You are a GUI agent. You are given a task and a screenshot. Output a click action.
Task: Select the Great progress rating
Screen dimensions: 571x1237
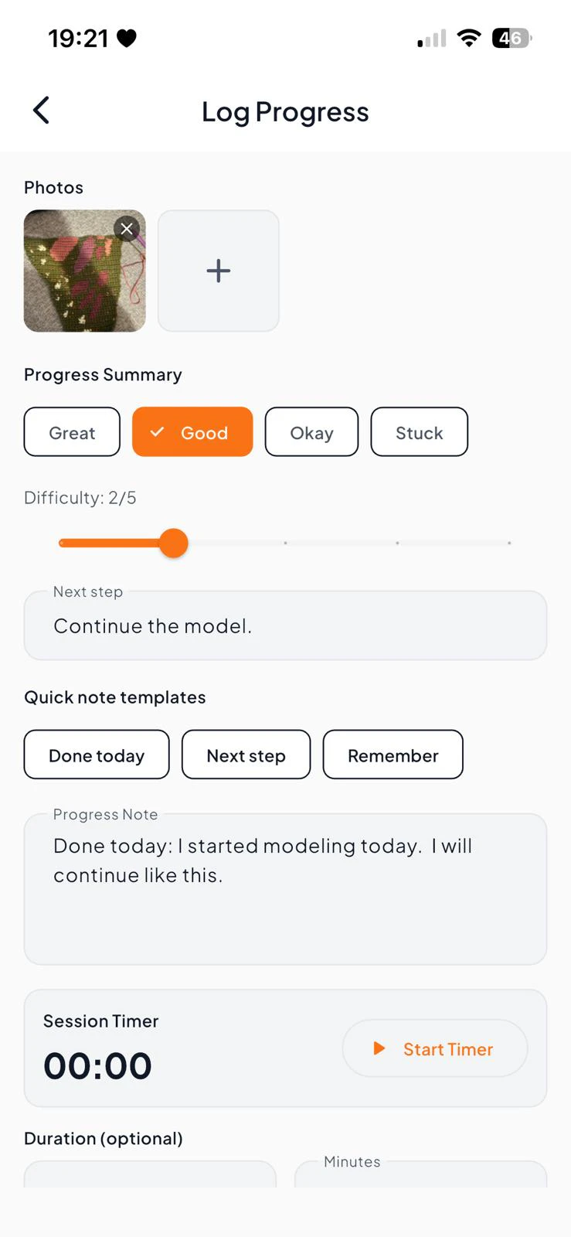(72, 432)
